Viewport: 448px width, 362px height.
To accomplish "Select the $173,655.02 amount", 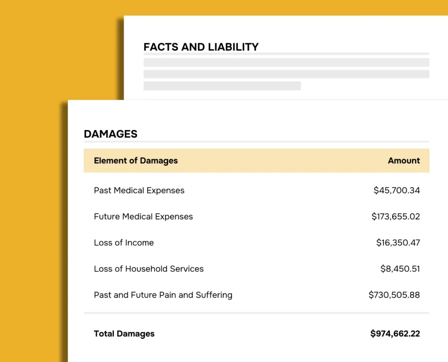I will (395, 217).
